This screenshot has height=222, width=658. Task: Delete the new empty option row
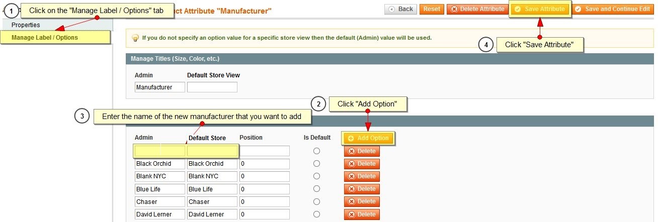click(362, 151)
